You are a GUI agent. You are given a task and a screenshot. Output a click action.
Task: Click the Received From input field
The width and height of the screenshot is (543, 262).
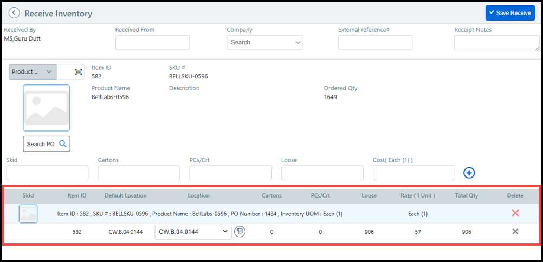[x=152, y=42]
